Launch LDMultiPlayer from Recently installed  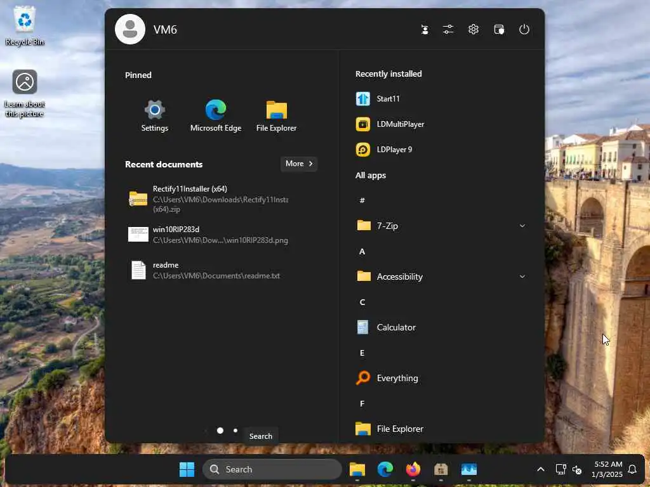tap(390, 124)
